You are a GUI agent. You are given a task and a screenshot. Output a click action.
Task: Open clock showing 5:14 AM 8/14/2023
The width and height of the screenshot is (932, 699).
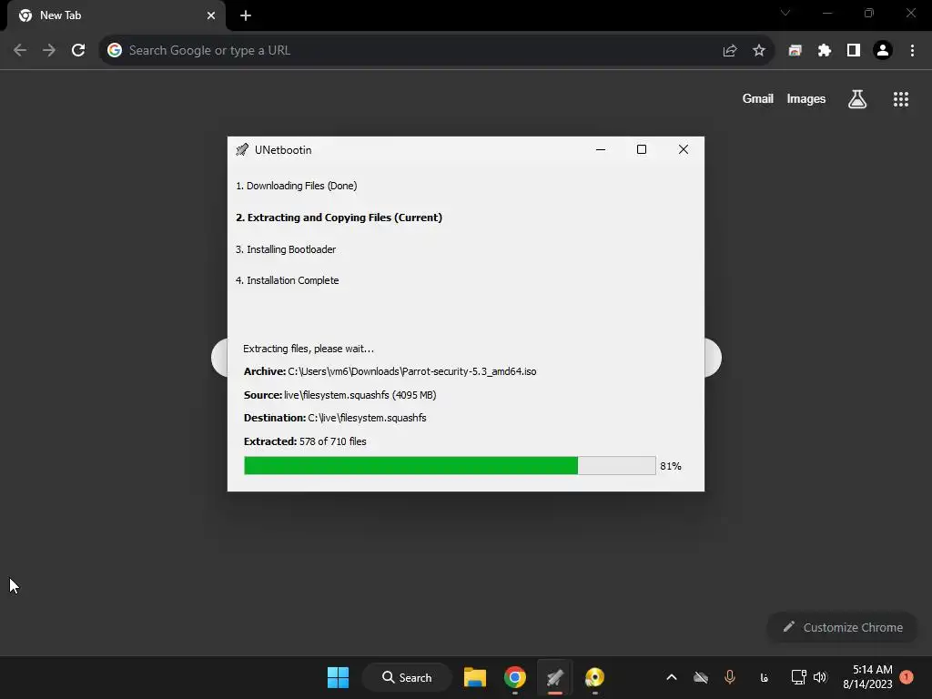click(867, 677)
